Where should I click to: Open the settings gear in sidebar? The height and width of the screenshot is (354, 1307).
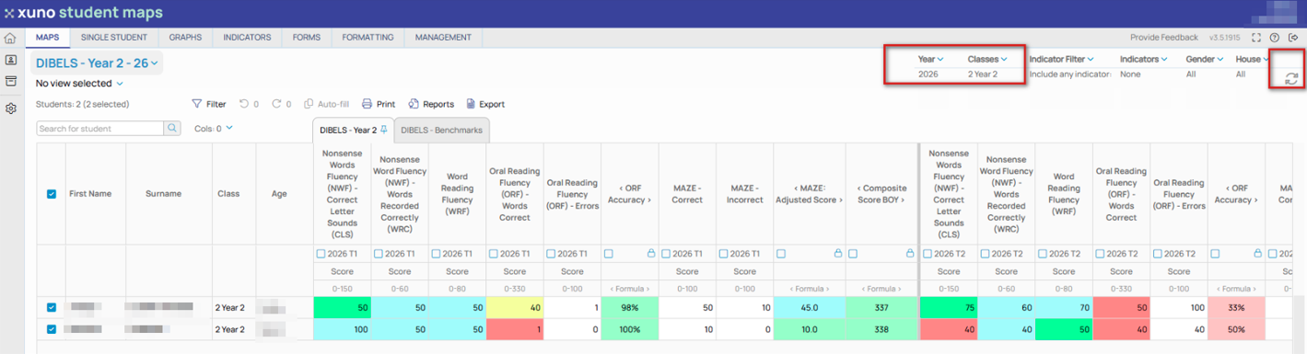click(10, 108)
